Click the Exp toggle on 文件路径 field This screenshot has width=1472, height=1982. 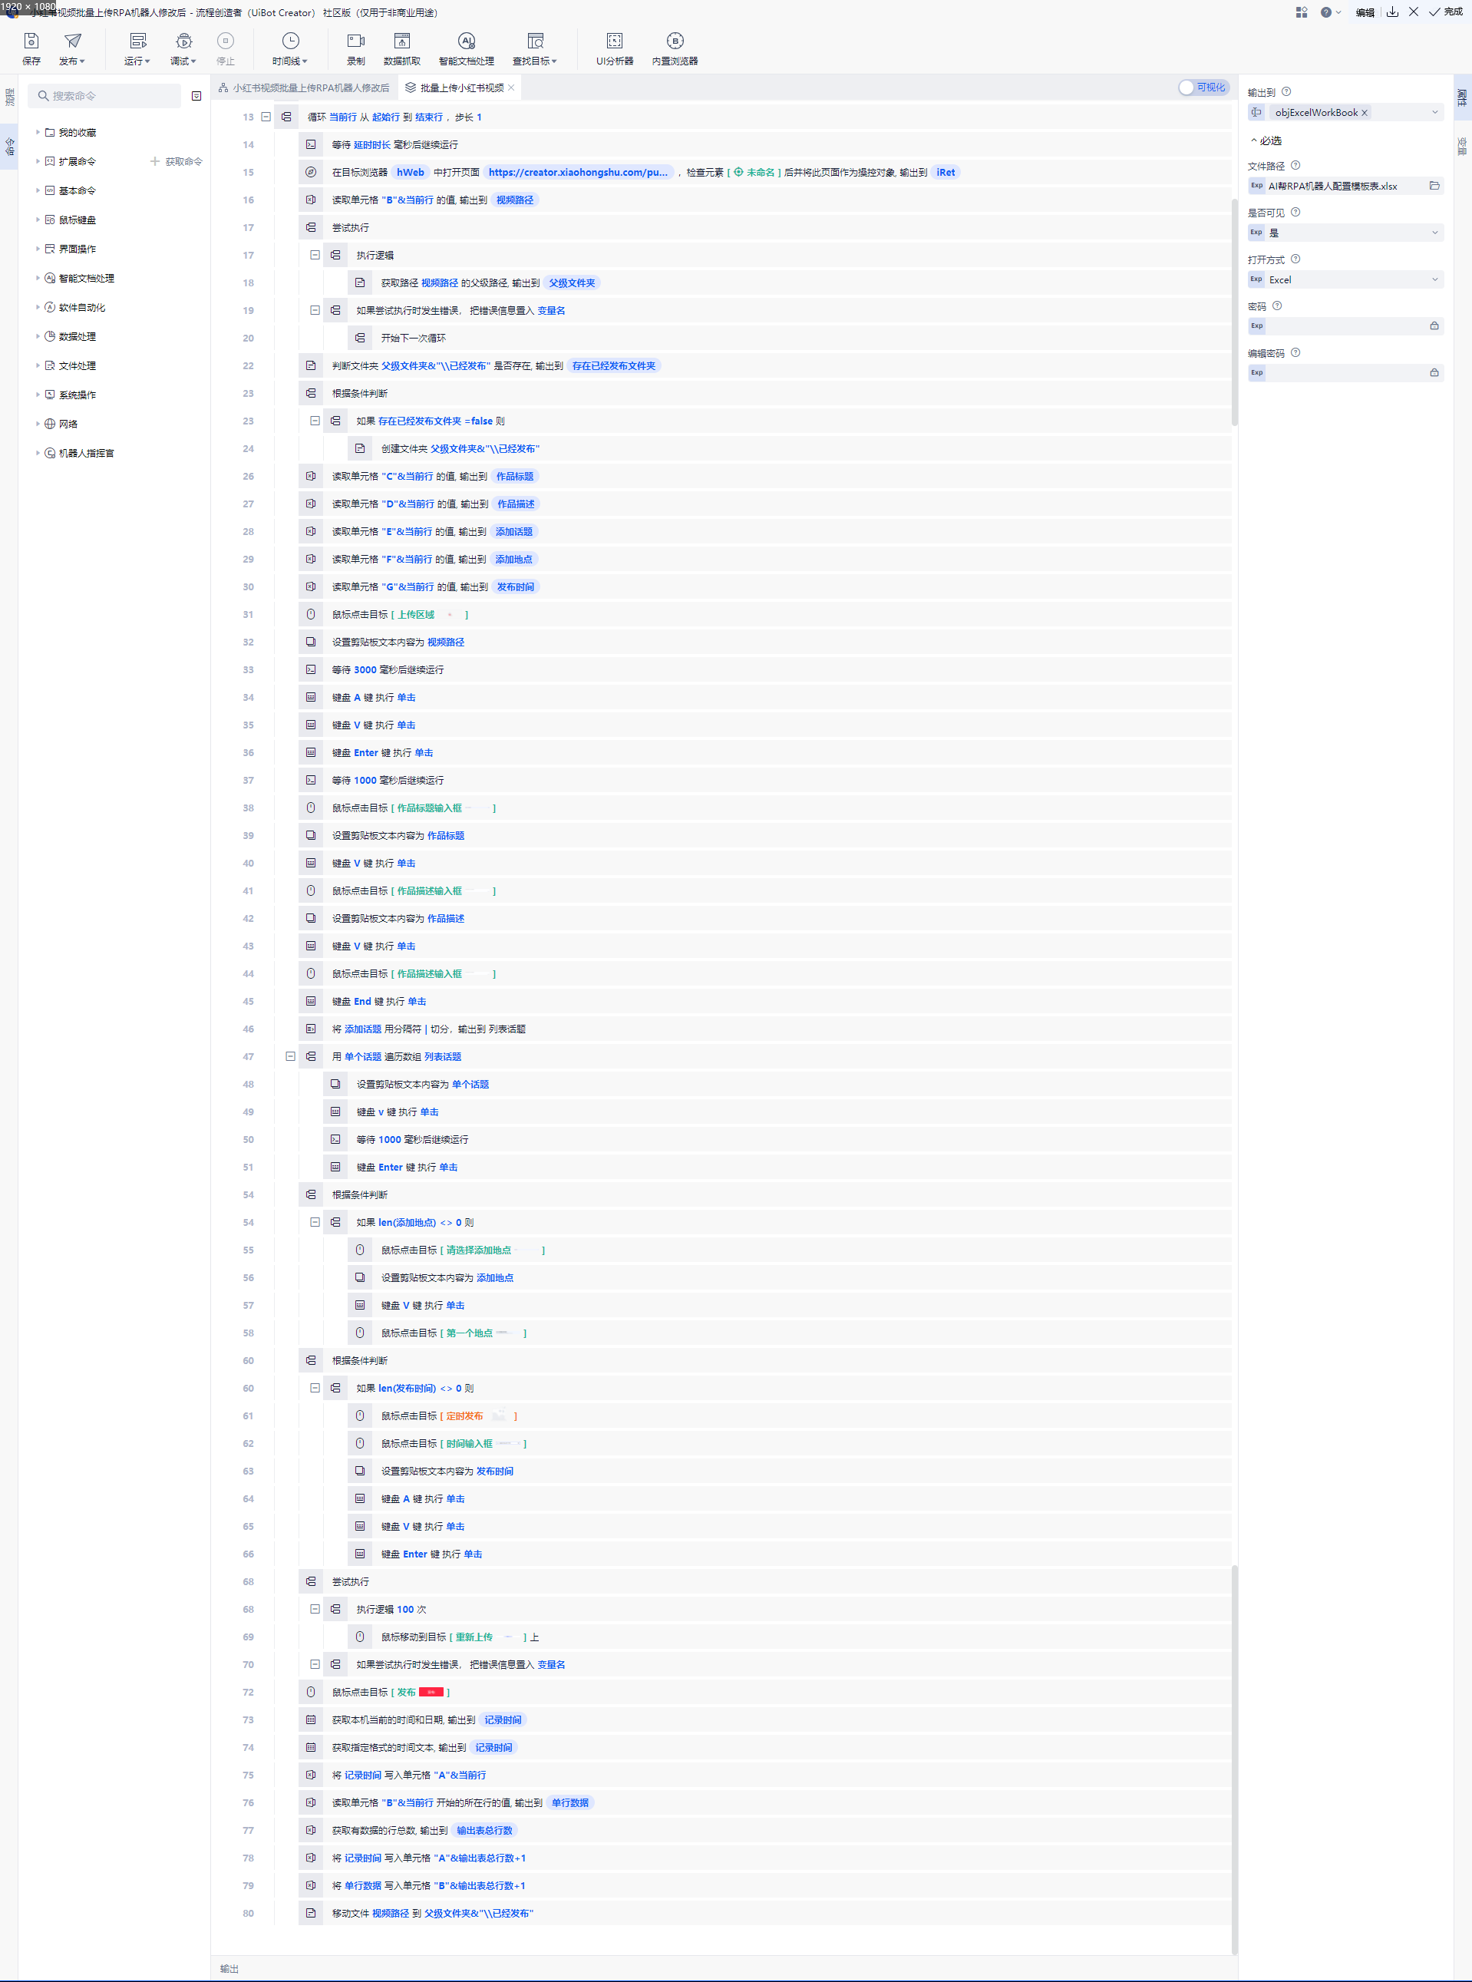click(x=1256, y=185)
